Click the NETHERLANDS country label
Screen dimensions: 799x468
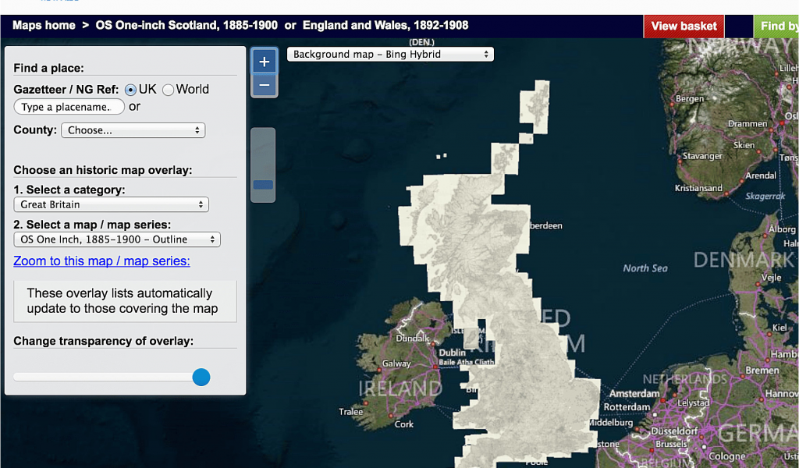click(x=685, y=379)
